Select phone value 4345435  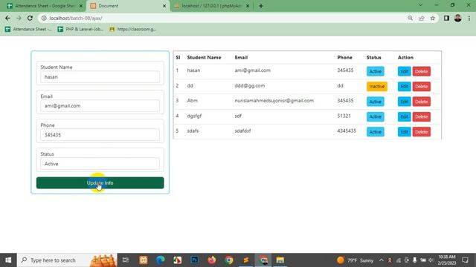[x=347, y=131]
